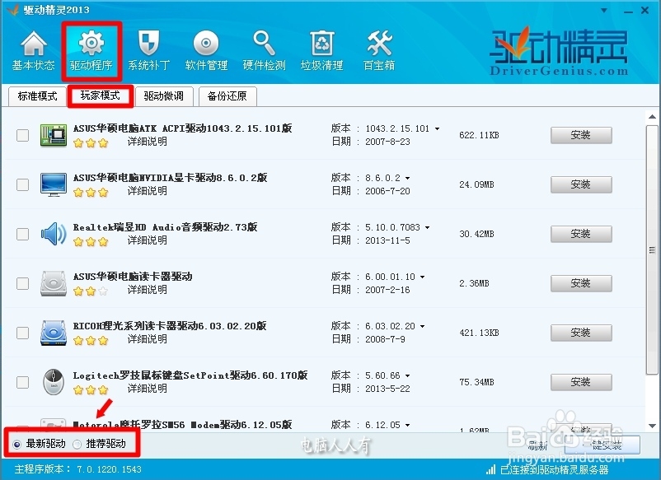Open 详细说明 for RICOH card reader driver
The image size is (661, 480).
(148, 339)
